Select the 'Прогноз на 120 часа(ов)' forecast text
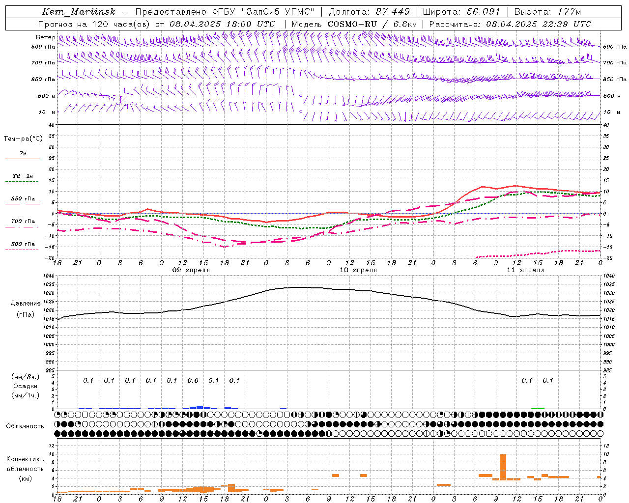The height and width of the screenshot is (503, 629). (94, 24)
